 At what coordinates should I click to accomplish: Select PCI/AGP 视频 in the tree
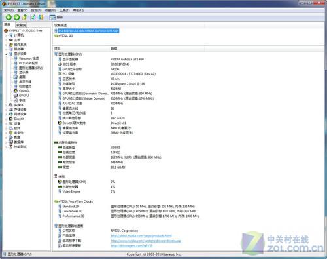tap(28, 63)
